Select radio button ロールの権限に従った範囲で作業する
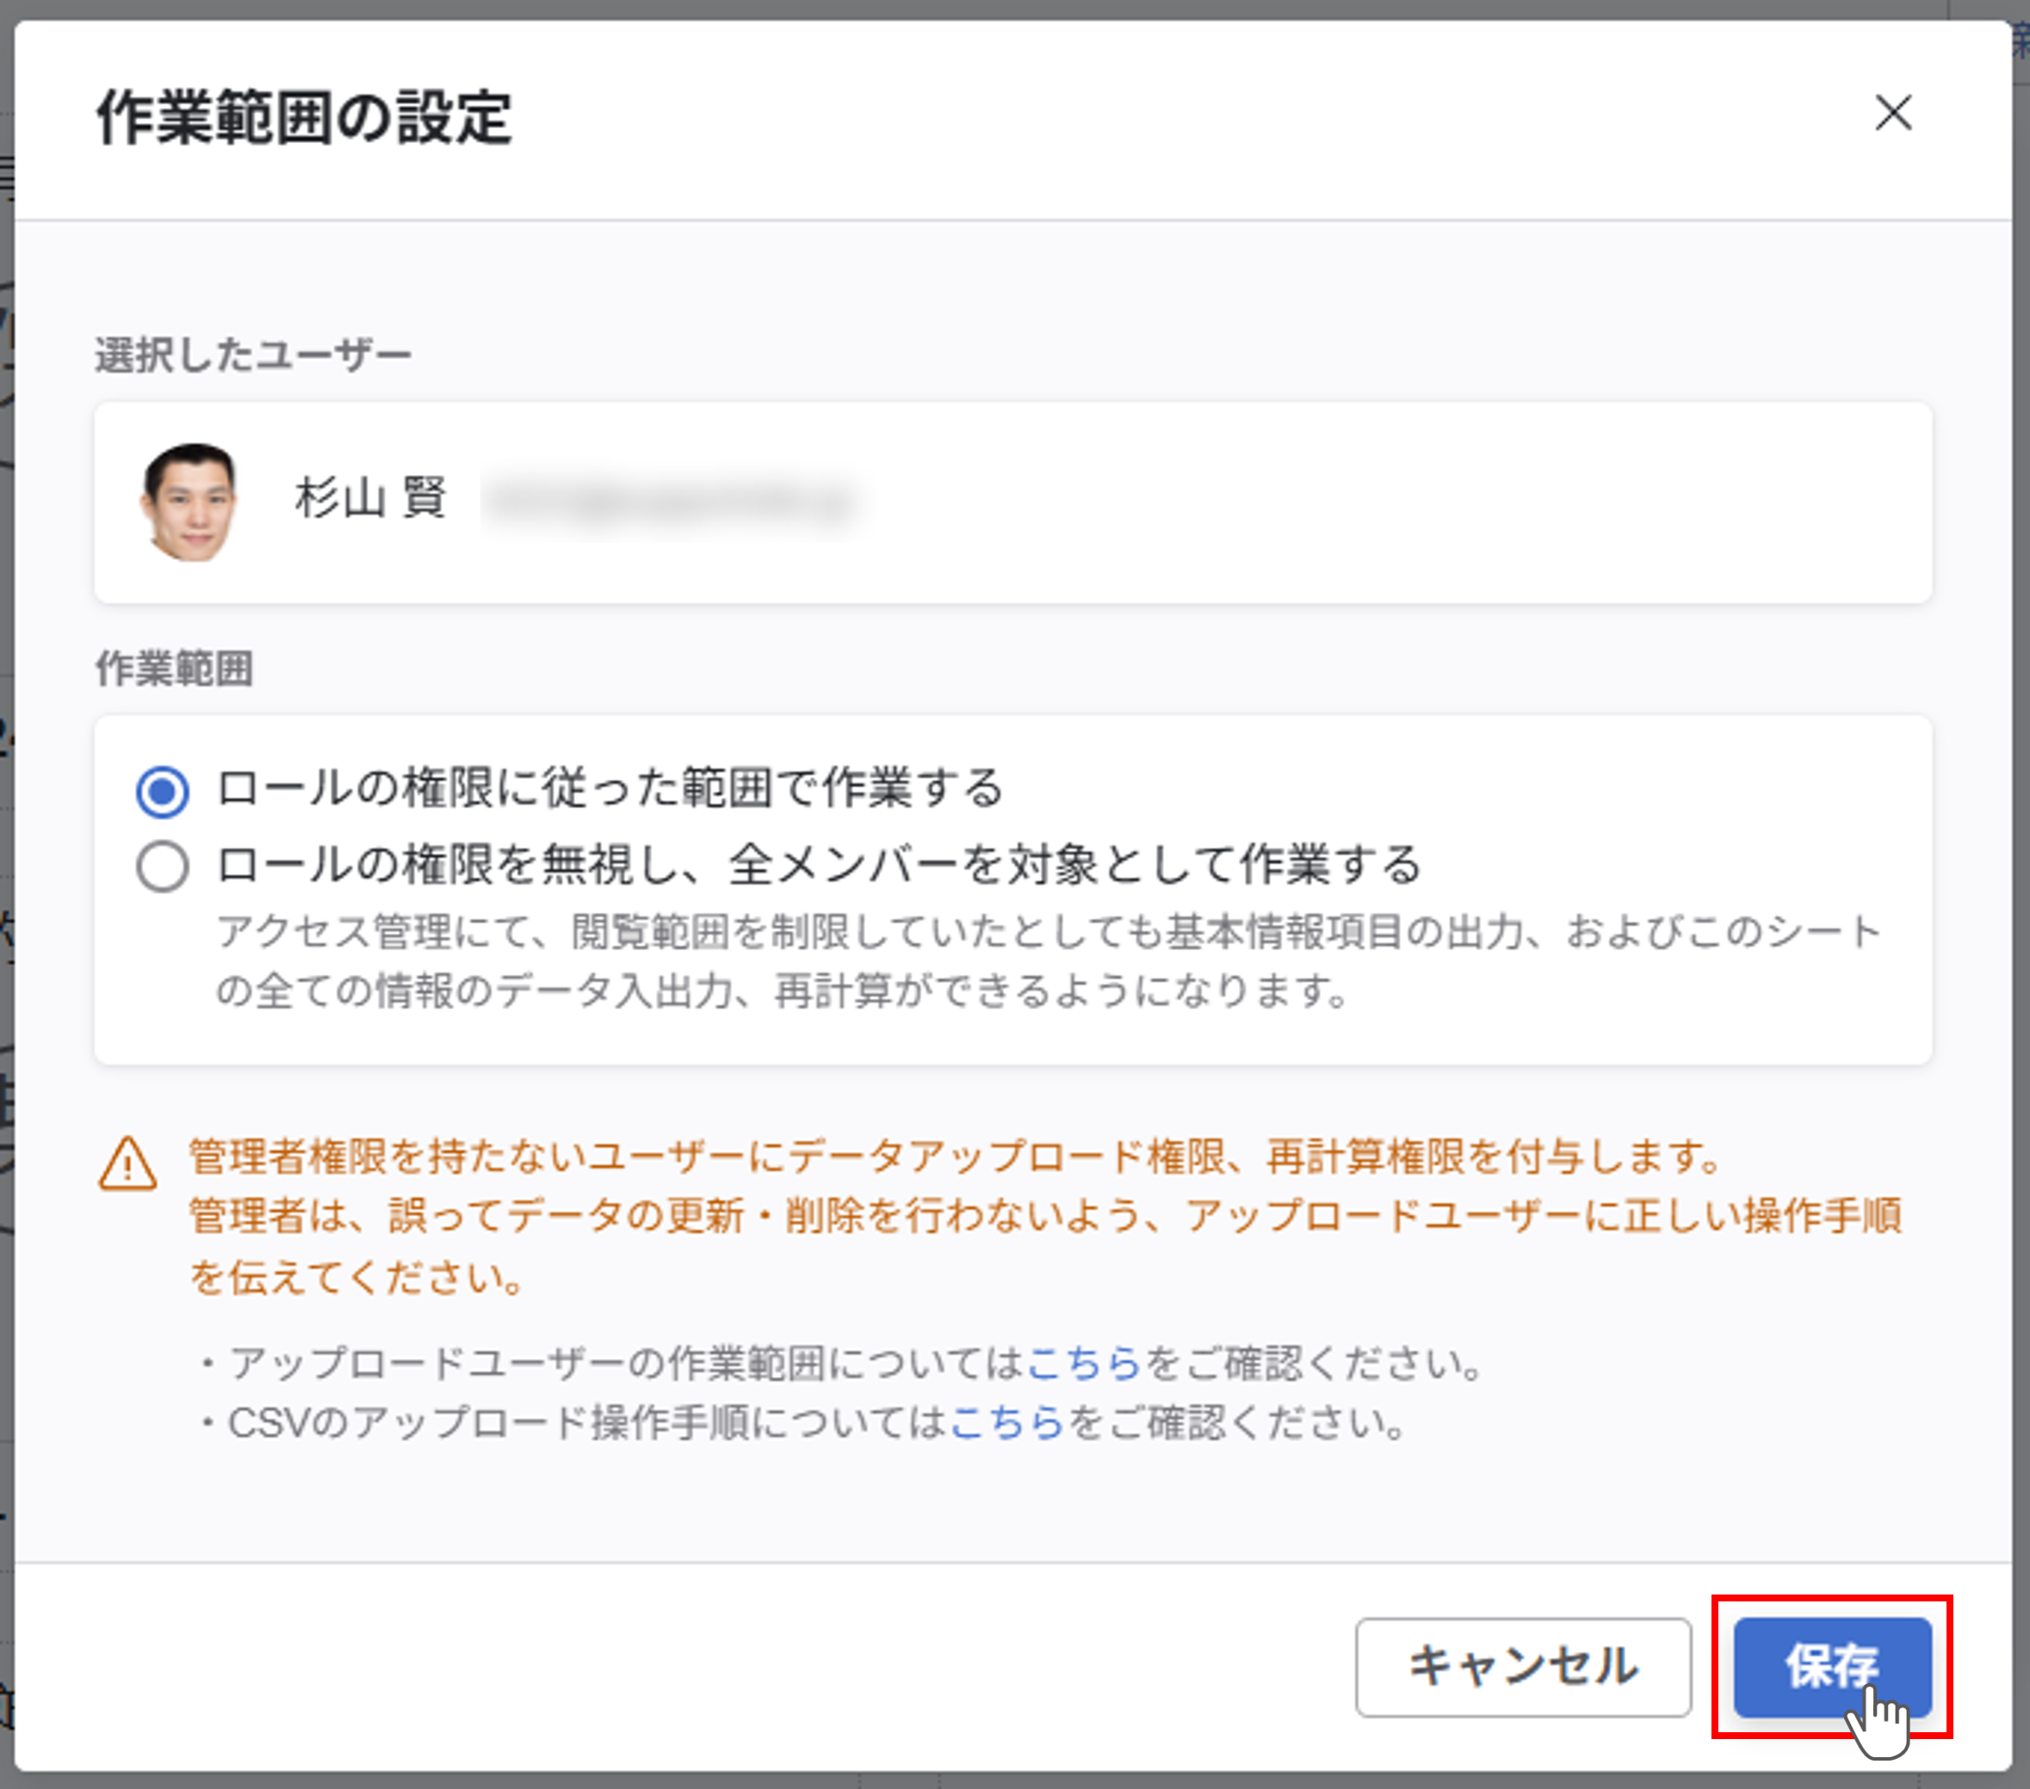Viewport: 2030px width, 1789px height. (x=163, y=792)
